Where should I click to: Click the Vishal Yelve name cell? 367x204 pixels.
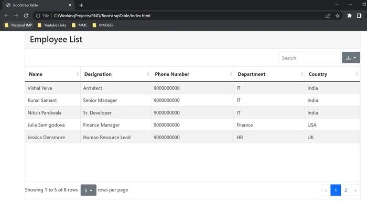click(53, 88)
